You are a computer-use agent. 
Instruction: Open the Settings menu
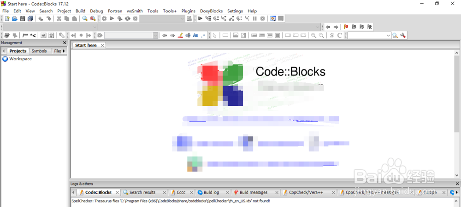(235, 11)
